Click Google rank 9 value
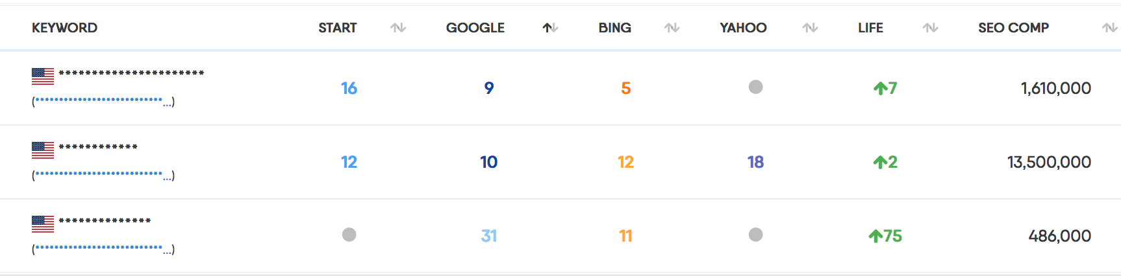The image size is (1121, 276). click(x=489, y=88)
